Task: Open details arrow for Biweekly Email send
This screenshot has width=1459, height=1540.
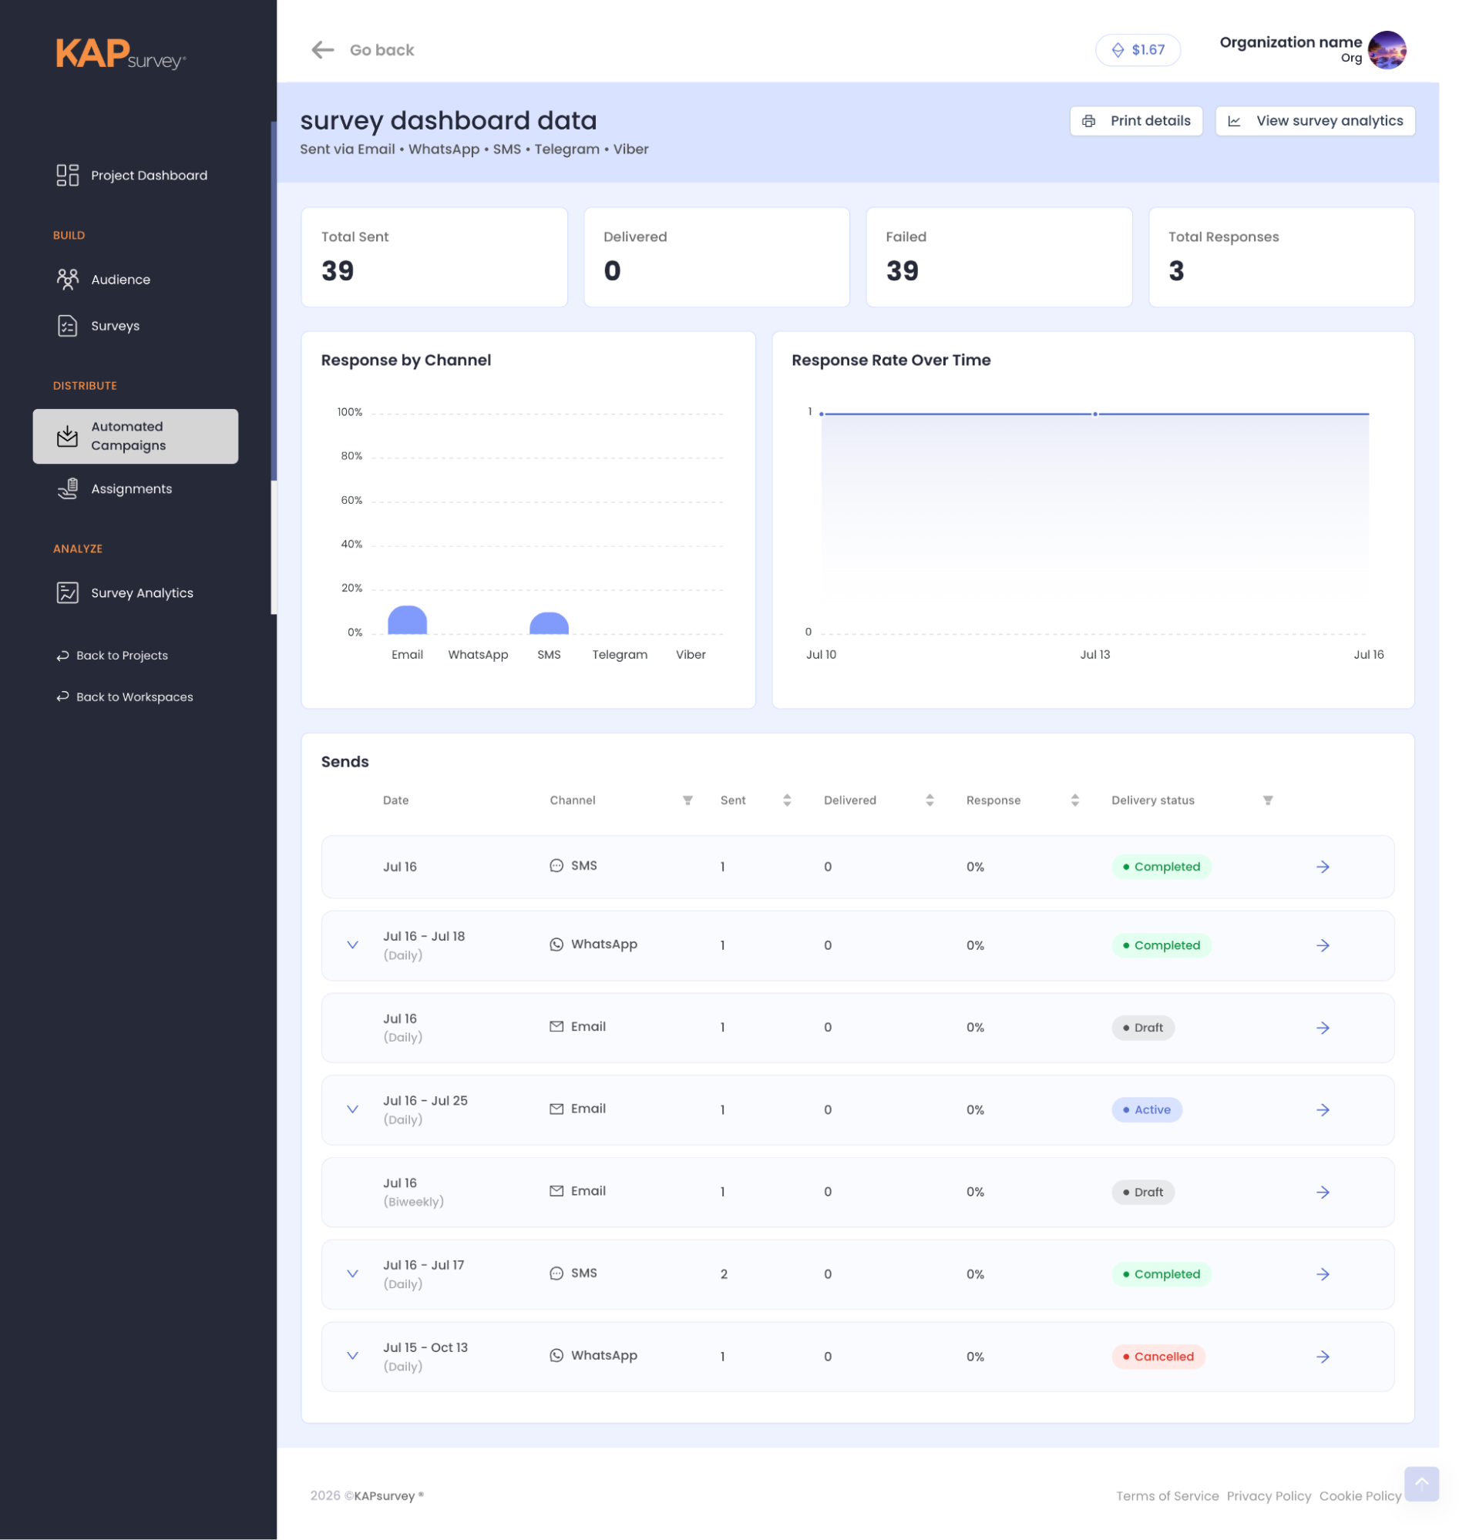Action: point(1323,1193)
